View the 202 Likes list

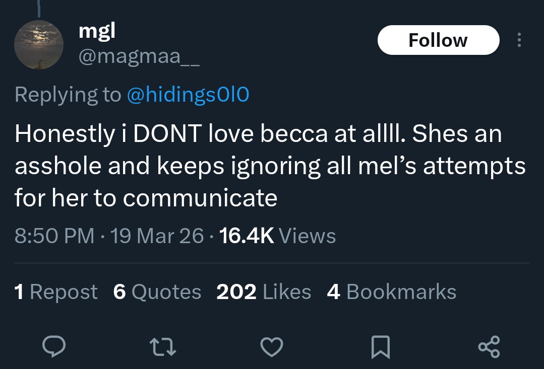pyautogui.click(x=263, y=292)
